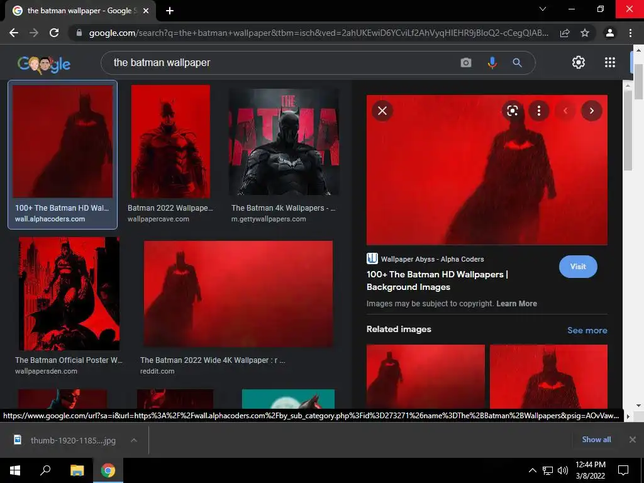The height and width of the screenshot is (483, 644).
Task: Open the preview's three-dot options
Action: [x=539, y=111]
